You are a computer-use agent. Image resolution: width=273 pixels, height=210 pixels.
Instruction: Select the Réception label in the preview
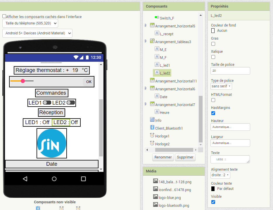51,112
